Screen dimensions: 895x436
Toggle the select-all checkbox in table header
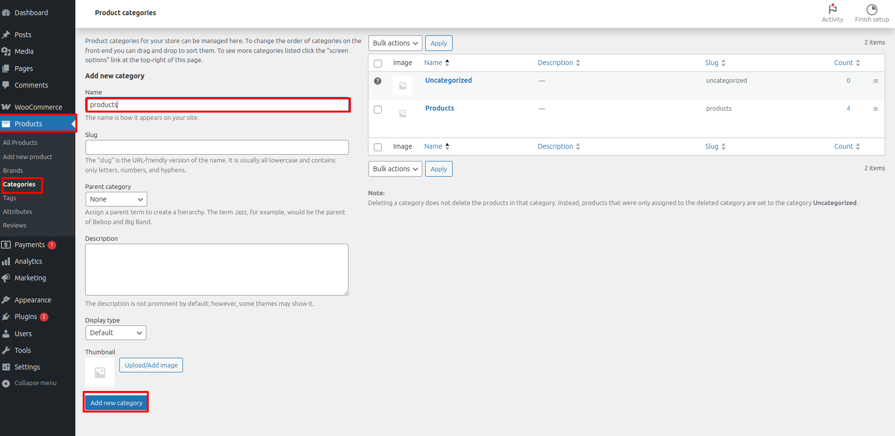[x=378, y=64]
